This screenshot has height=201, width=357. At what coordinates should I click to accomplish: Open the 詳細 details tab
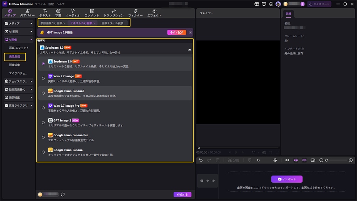pos(288,13)
